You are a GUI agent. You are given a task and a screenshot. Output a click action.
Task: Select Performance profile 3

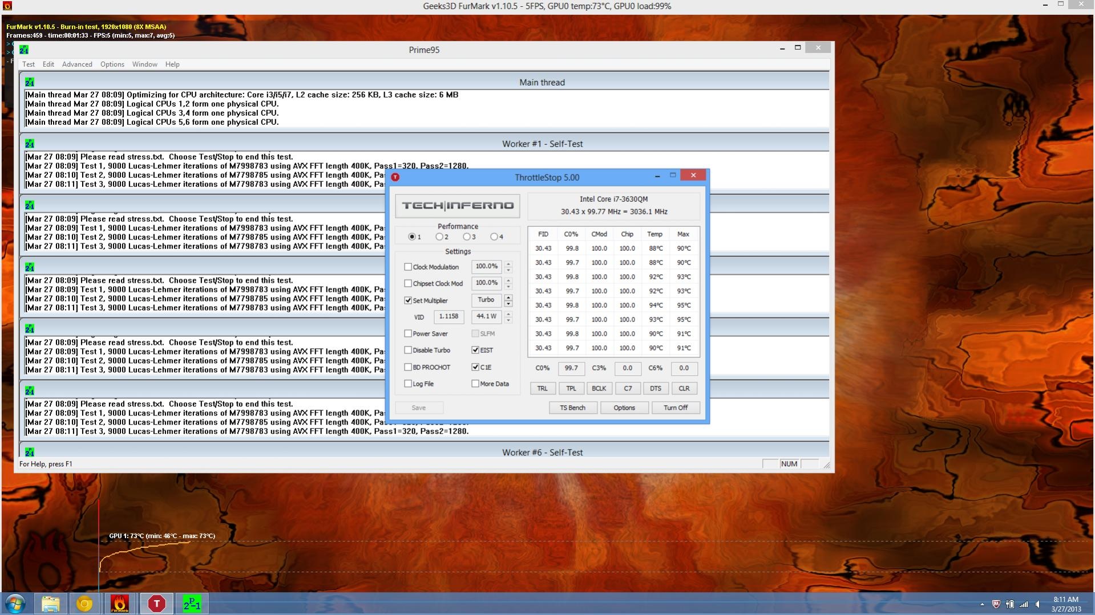click(467, 237)
